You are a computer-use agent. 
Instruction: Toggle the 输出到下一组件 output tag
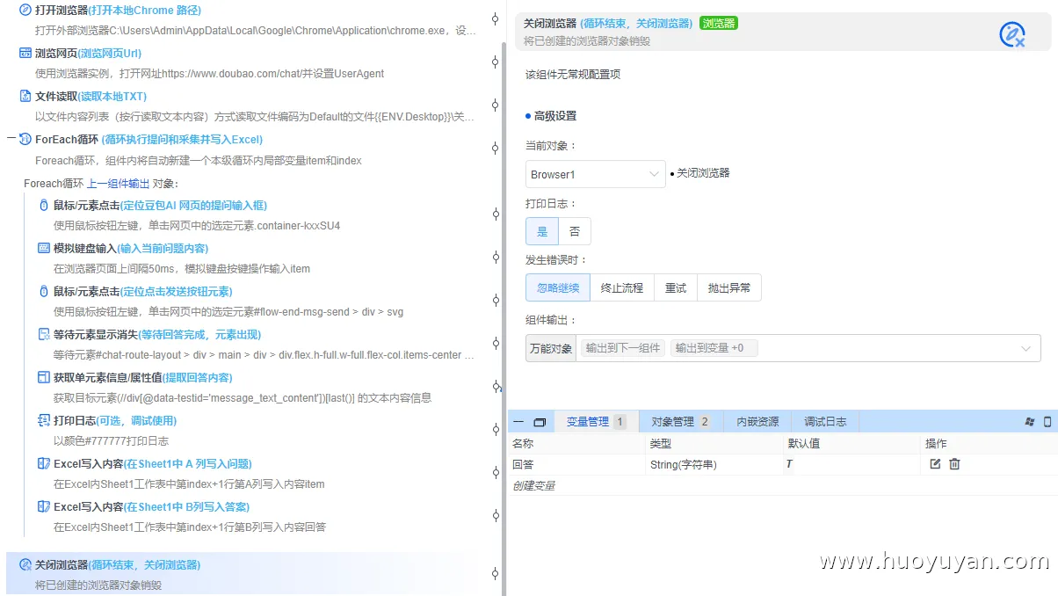point(623,348)
